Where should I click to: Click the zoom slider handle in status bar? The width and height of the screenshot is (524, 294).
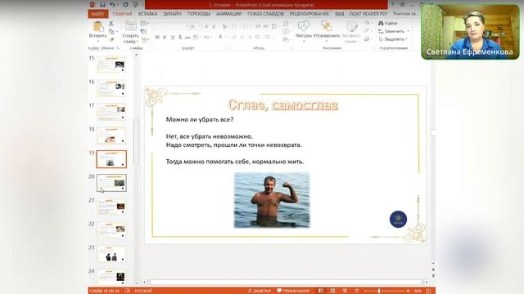tap(379, 291)
